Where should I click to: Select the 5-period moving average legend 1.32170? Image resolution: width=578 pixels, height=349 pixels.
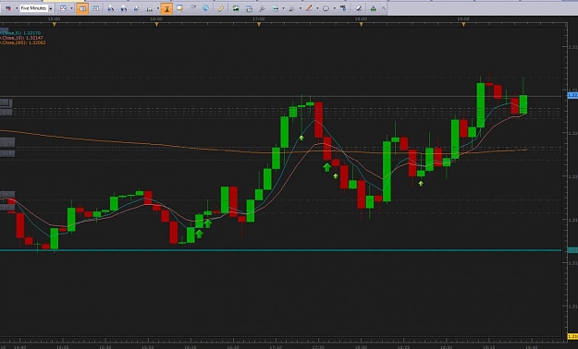click(x=20, y=33)
